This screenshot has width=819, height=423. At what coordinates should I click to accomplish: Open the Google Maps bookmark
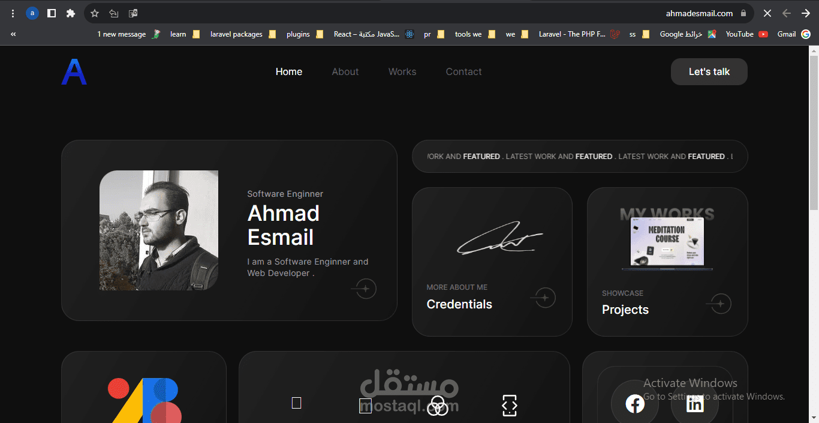pos(688,34)
